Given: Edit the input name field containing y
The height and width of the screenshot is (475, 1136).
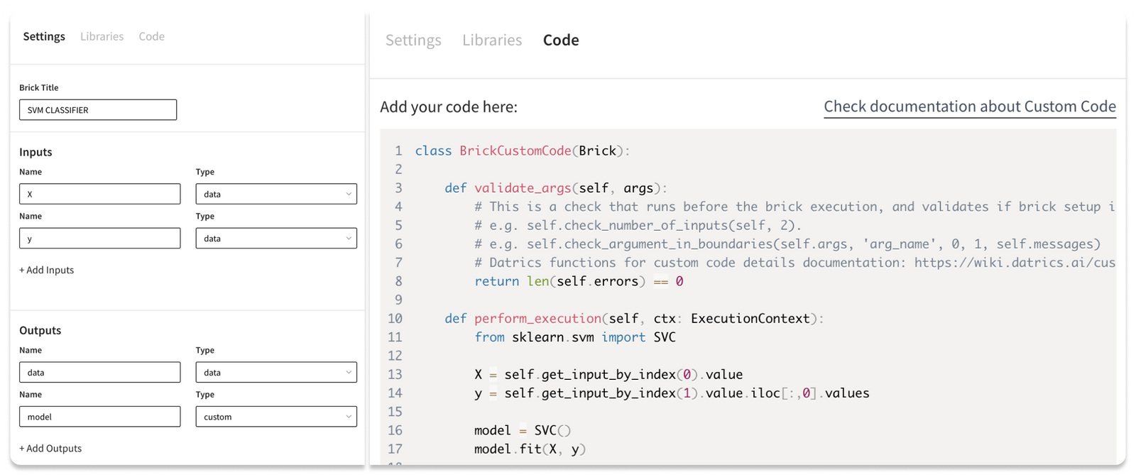Looking at the screenshot, I should click(99, 239).
